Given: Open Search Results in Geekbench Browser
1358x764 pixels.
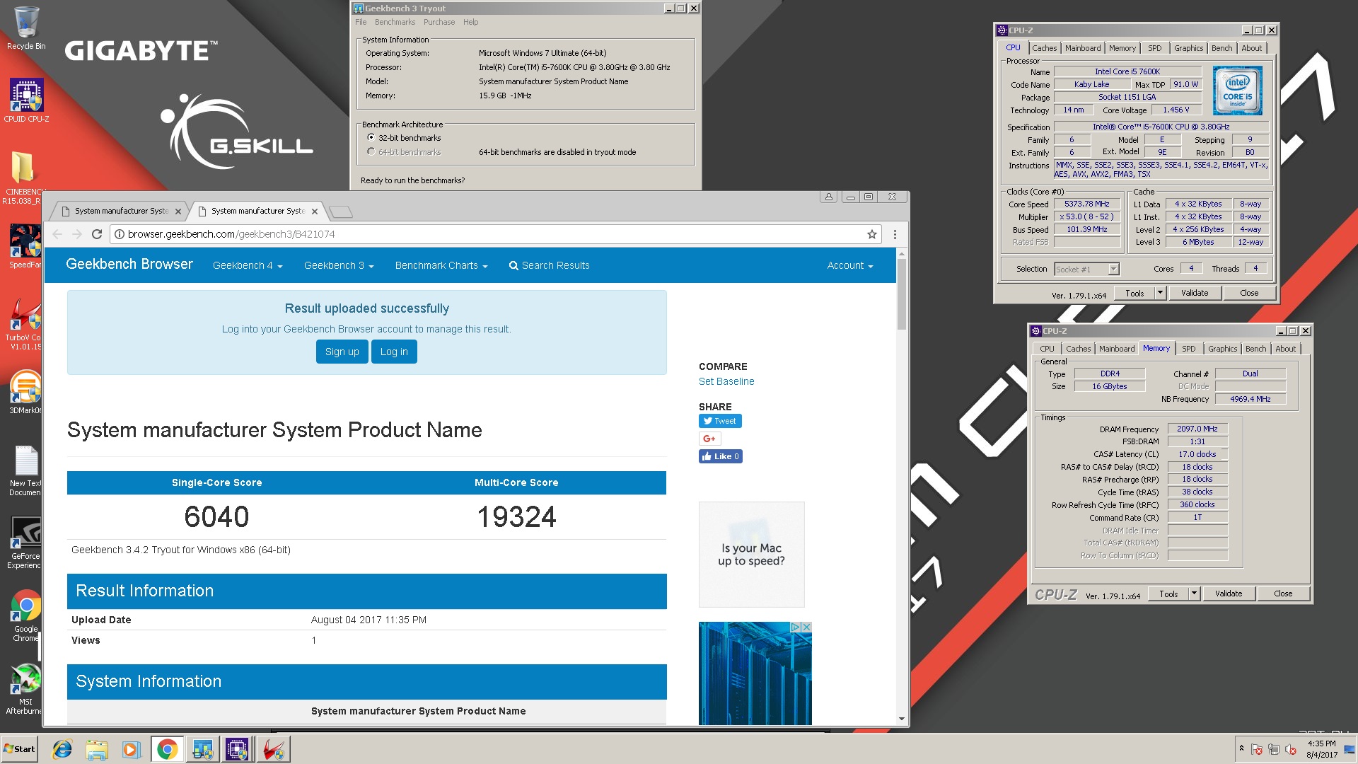Looking at the screenshot, I should tap(549, 265).
